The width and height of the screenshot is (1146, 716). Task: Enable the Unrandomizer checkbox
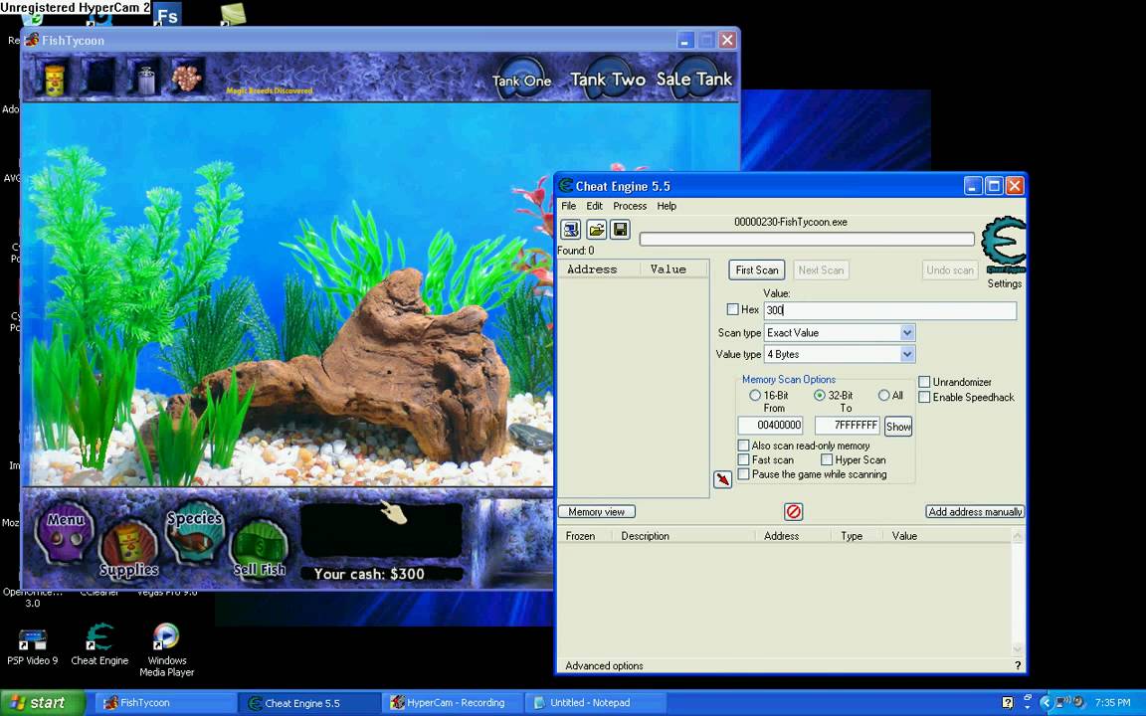click(x=924, y=382)
